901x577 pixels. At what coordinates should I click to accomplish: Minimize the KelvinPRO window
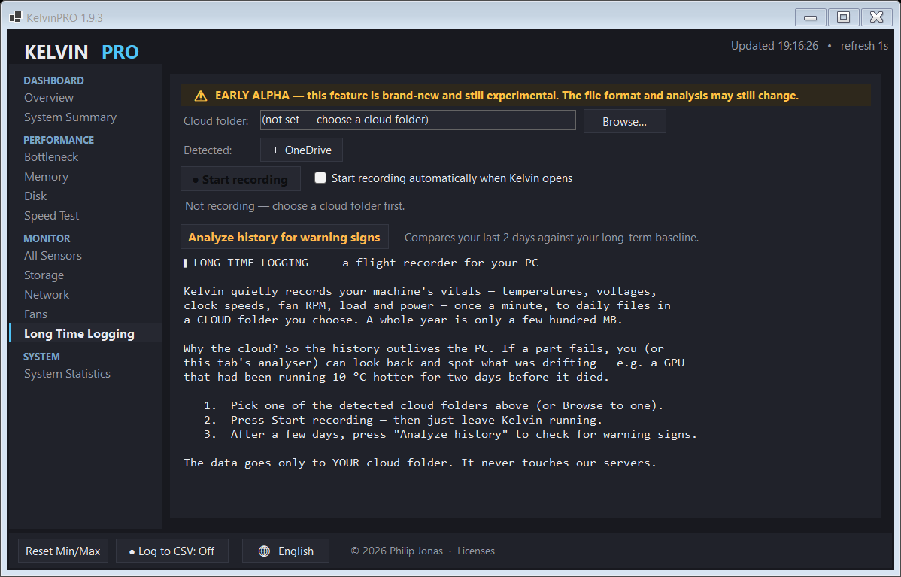pos(810,17)
